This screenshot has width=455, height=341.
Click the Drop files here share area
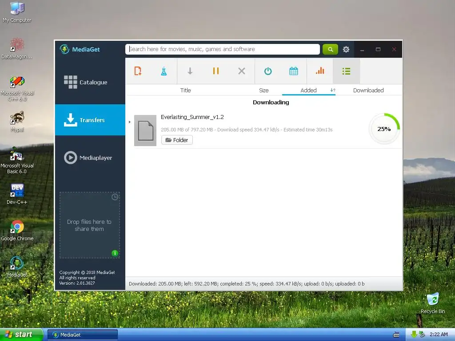[89, 225]
